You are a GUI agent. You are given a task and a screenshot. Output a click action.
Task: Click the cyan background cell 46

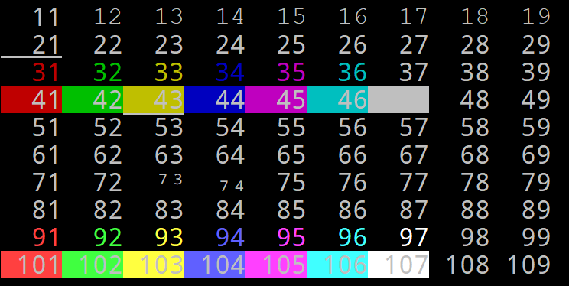(337, 99)
